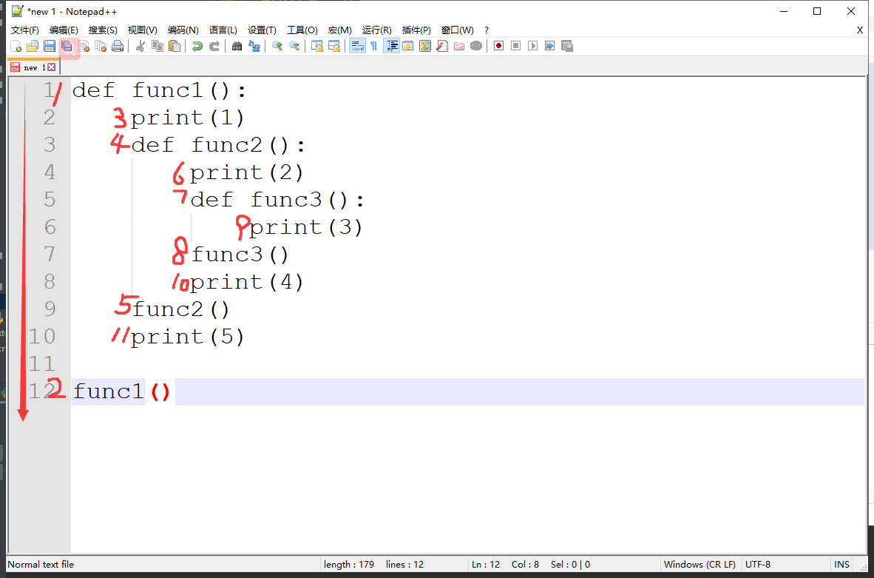Open Find with the binoculars icon
This screenshot has width=874, height=578.
pyautogui.click(x=237, y=47)
